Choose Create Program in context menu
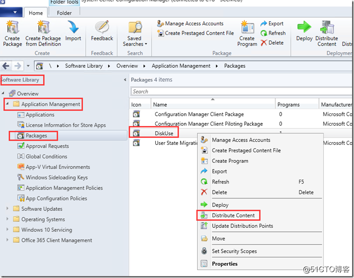354x278 pixels. click(260, 161)
